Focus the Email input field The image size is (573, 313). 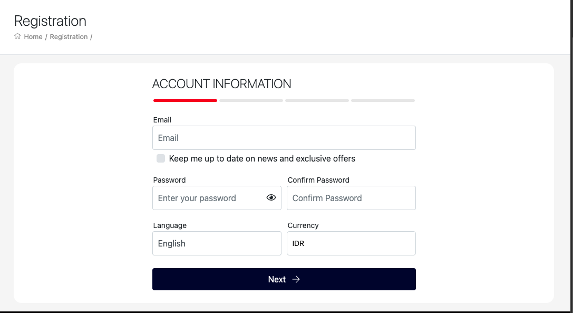(x=284, y=138)
